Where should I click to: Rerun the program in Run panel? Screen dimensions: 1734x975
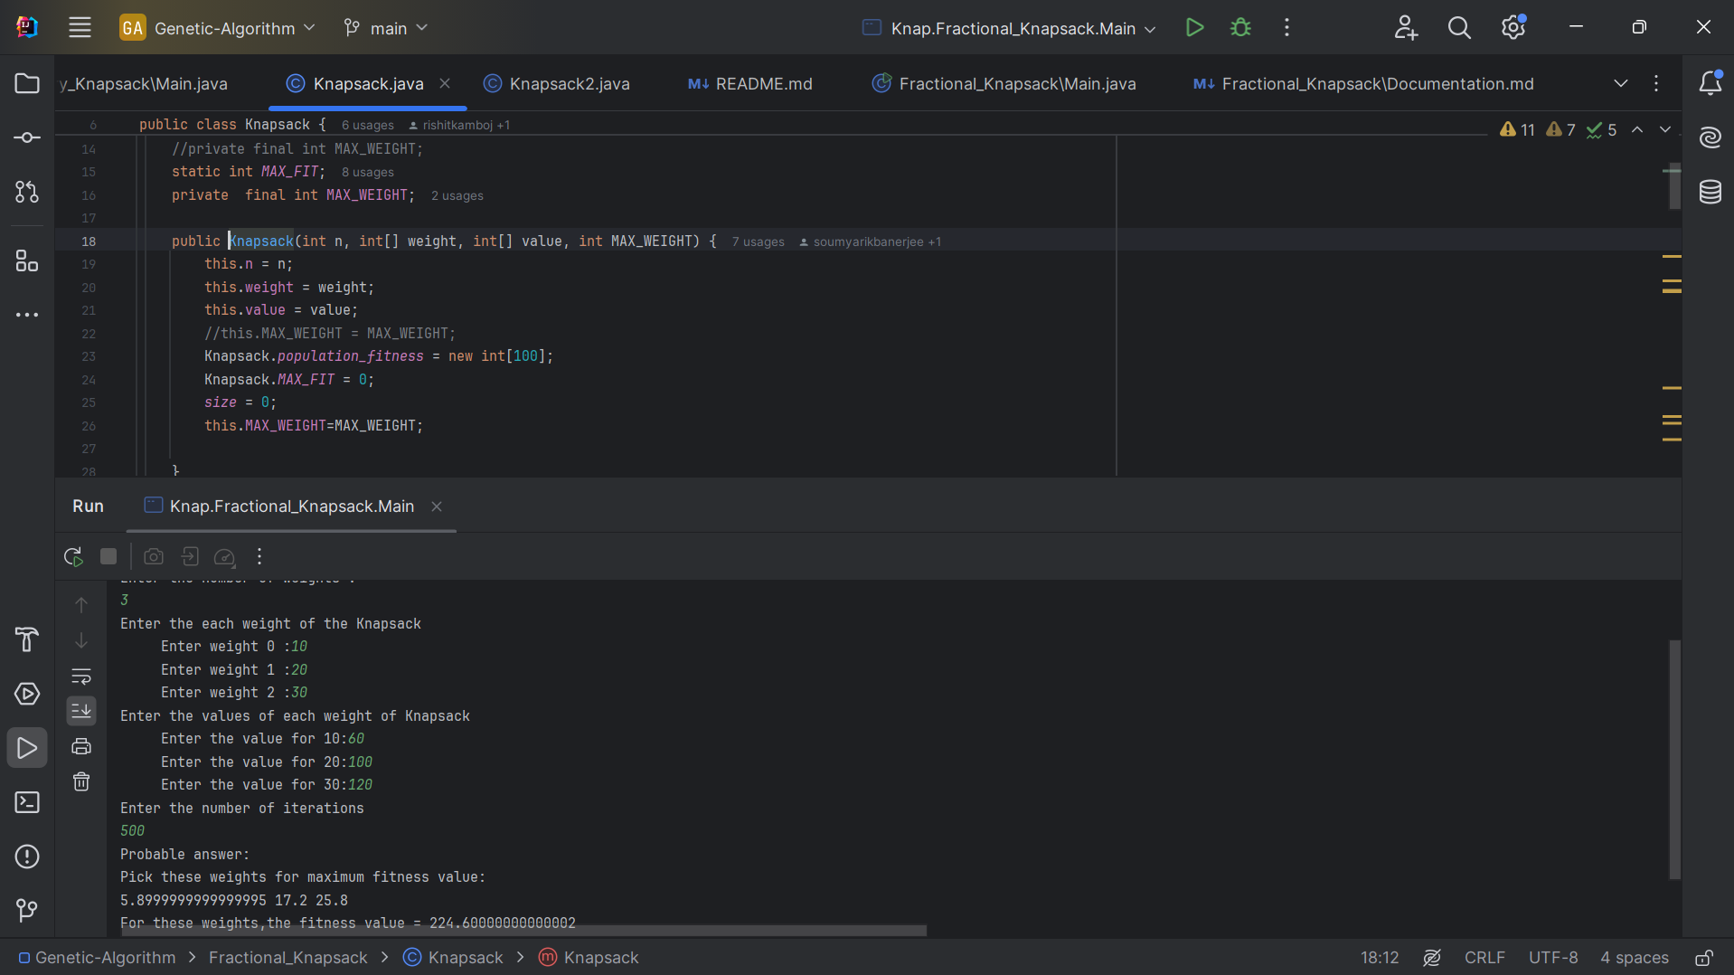click(x=73, y=556)
